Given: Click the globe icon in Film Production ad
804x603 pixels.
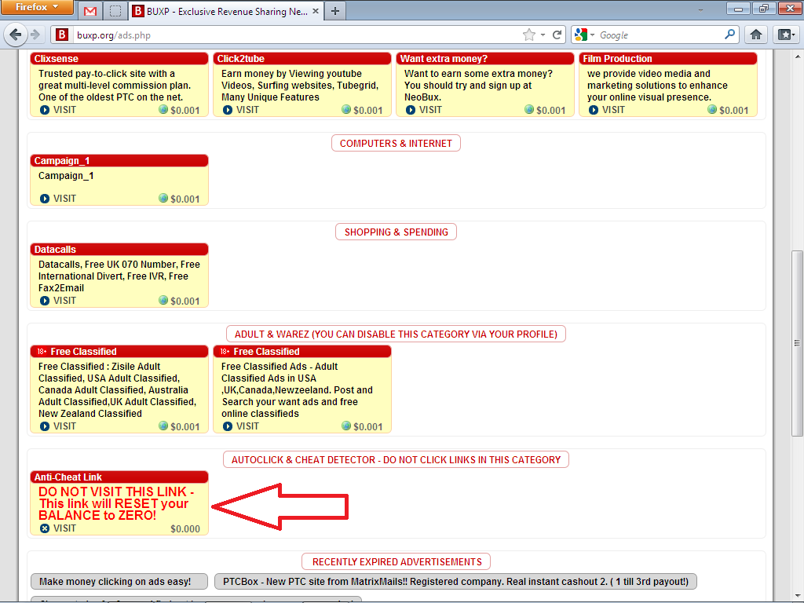Looking at the screenshot, I should (x=711, y=109).
